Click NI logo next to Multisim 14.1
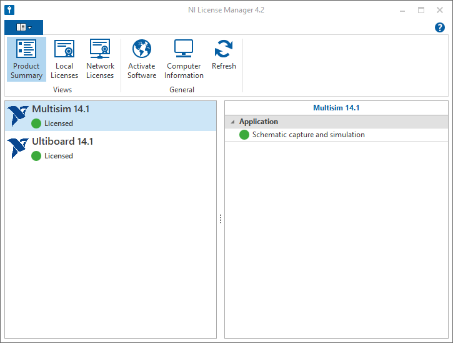This screenshot has width=453, height=343. click(18, 116)
